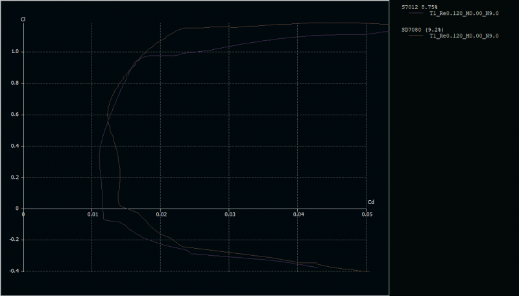Click the 0.8 tick on Cl axis

(x=14, y=84)
